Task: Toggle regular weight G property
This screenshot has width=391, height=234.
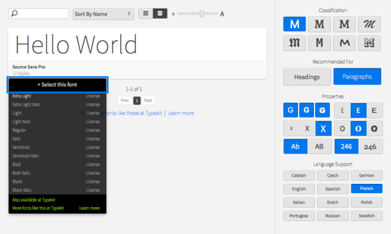Action: [307, 110]
